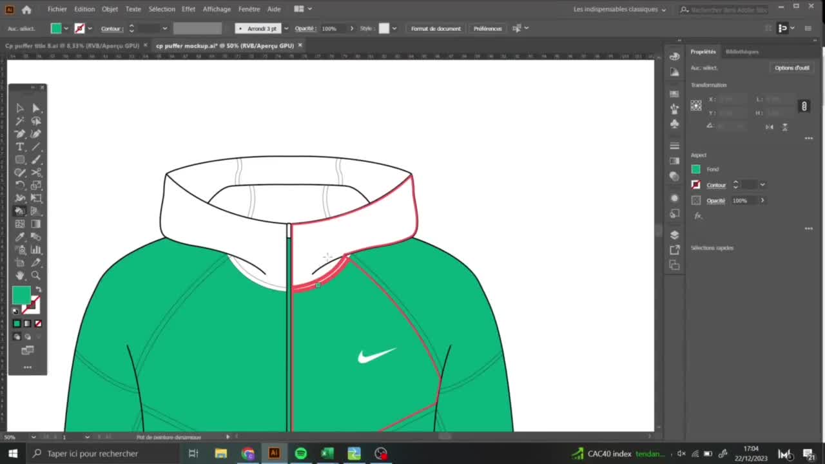Open the Objet menu
825x464 pixels.
[110, 9]
